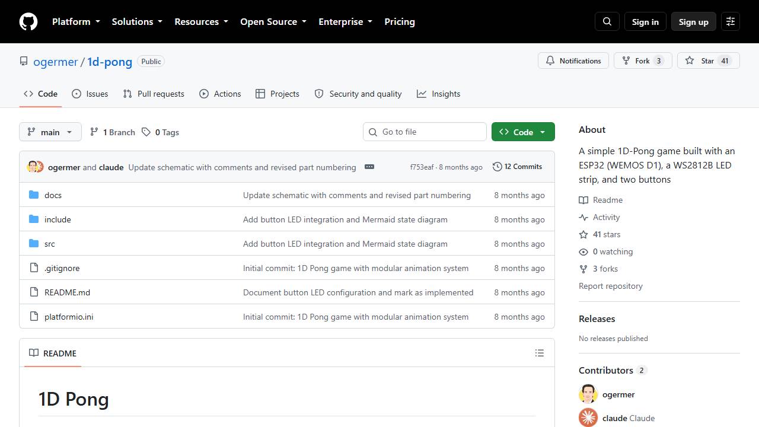This screenshot has width=759, height=427.
Task: Expand the Resources menu
Action: pos(201,22)
